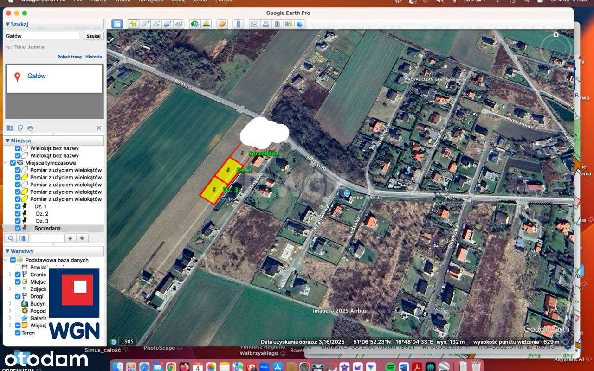Select the Add Polygon tool
The width and height of the screenshot is (594, 371).
click(x=145, y=24)
